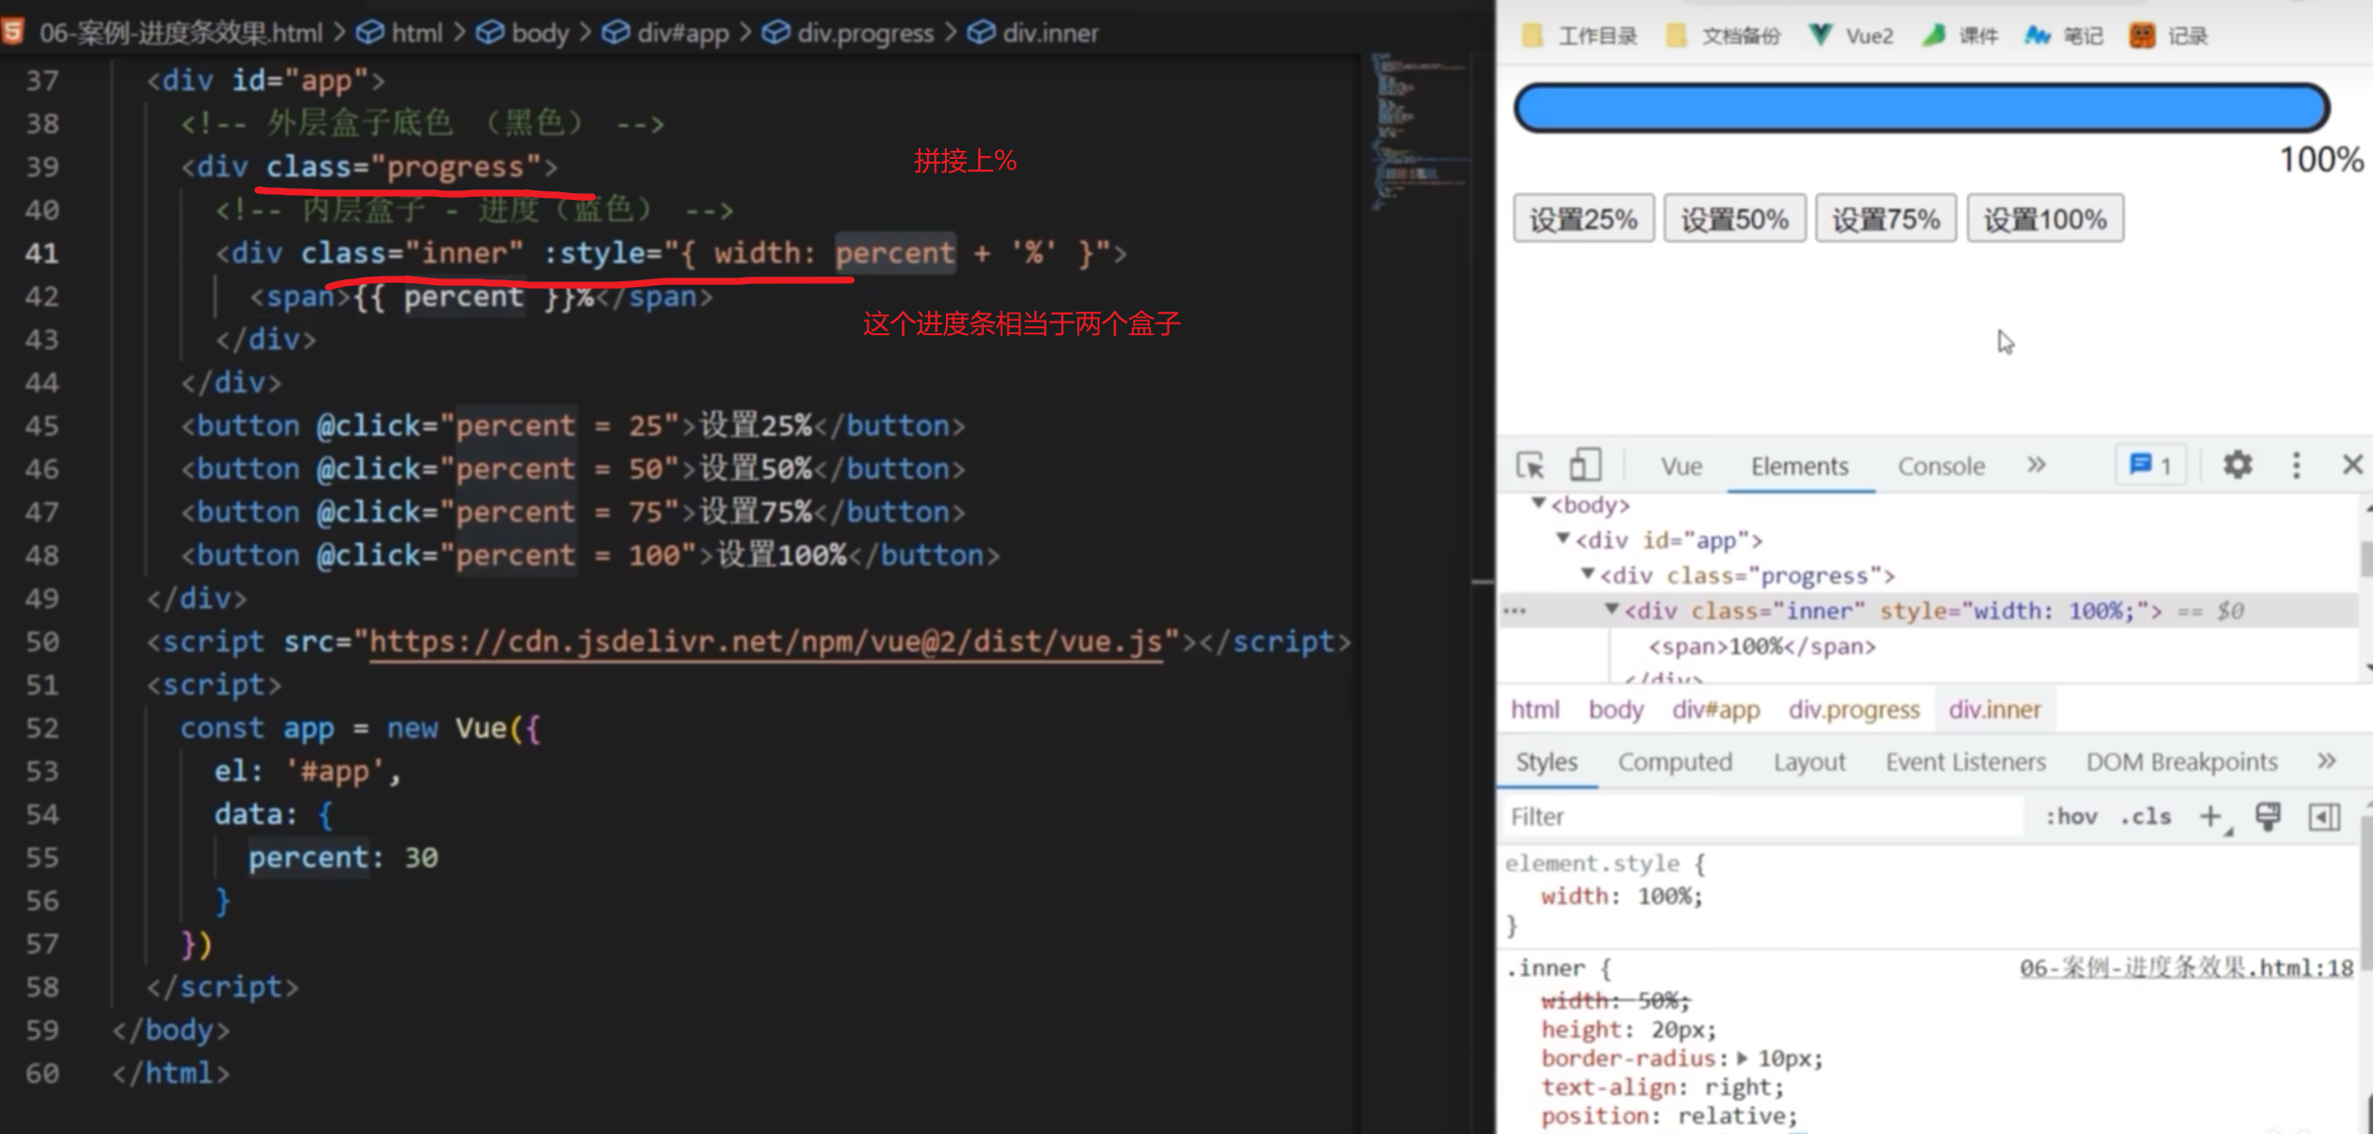The image size is (2373, 1134).
Task: Click the new style rule plus icon
Action: 2210,816
